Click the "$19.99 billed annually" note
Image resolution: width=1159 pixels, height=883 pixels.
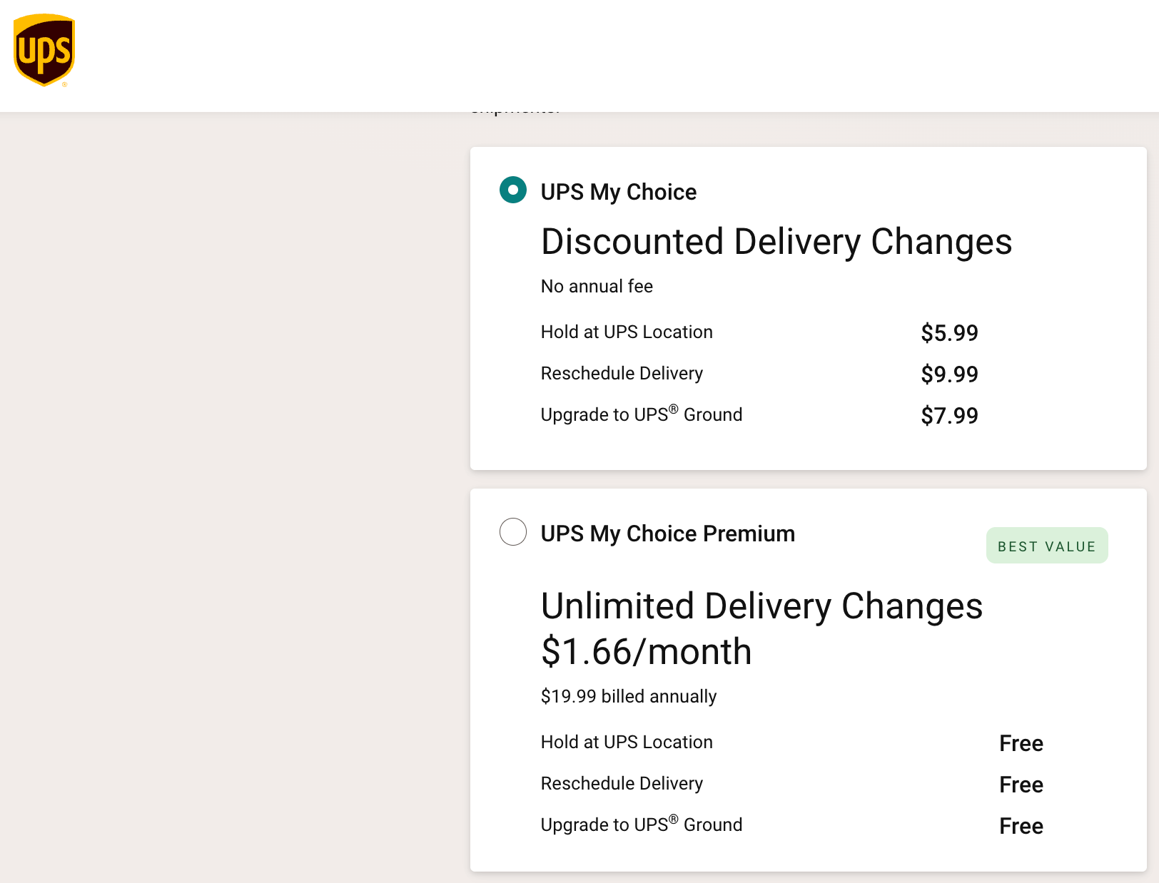coord(628,696)
